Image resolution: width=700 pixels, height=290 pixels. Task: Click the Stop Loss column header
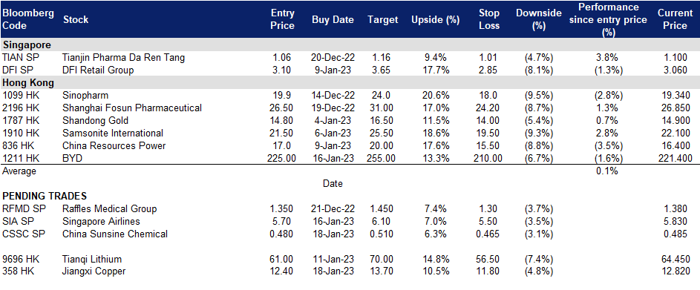(488, 19)
